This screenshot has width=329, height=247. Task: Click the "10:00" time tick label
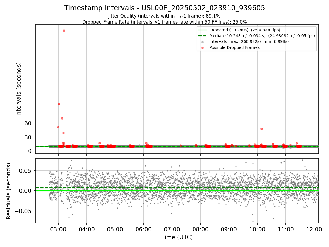tap(257, 229)
